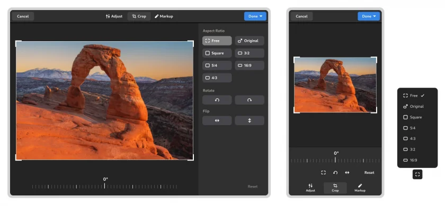Screen dimensions: 445x206
Task: Open Adjust tab in mobile bottom bar
Action: (x=310, y=188)
